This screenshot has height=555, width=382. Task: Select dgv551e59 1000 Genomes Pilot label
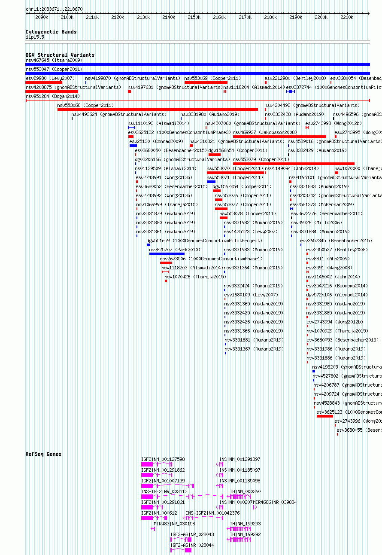coord(204,241)
